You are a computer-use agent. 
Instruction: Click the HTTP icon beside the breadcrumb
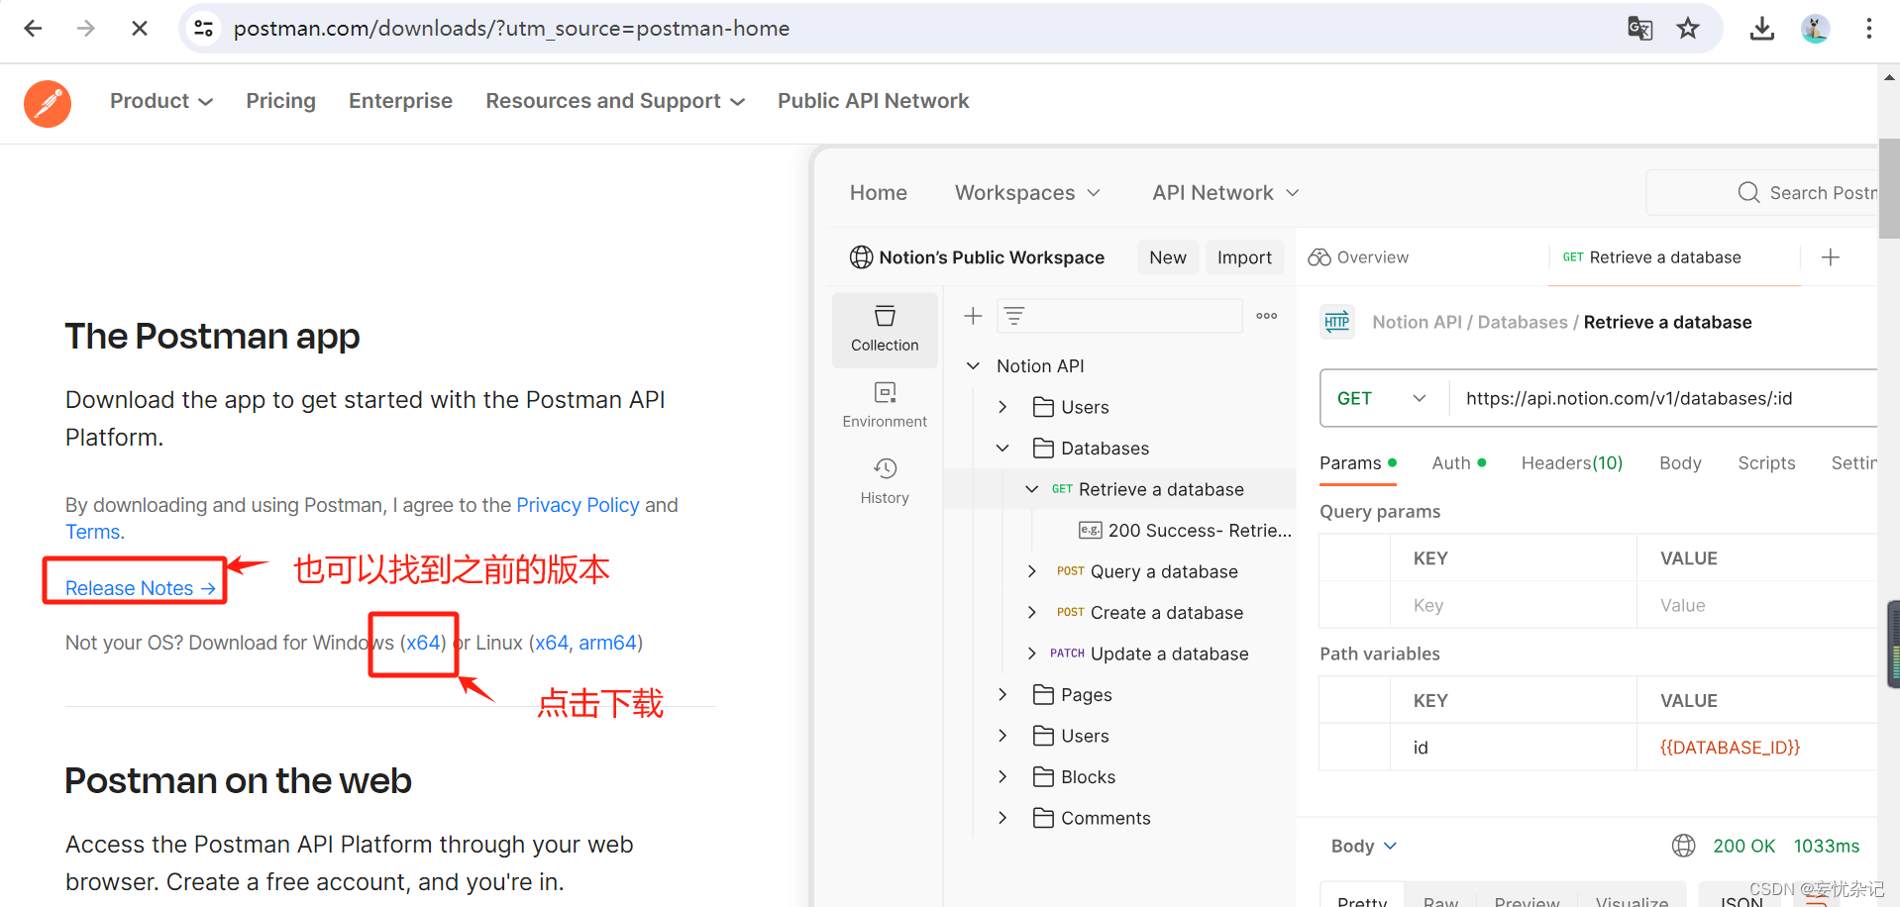tap(1337, 322)
